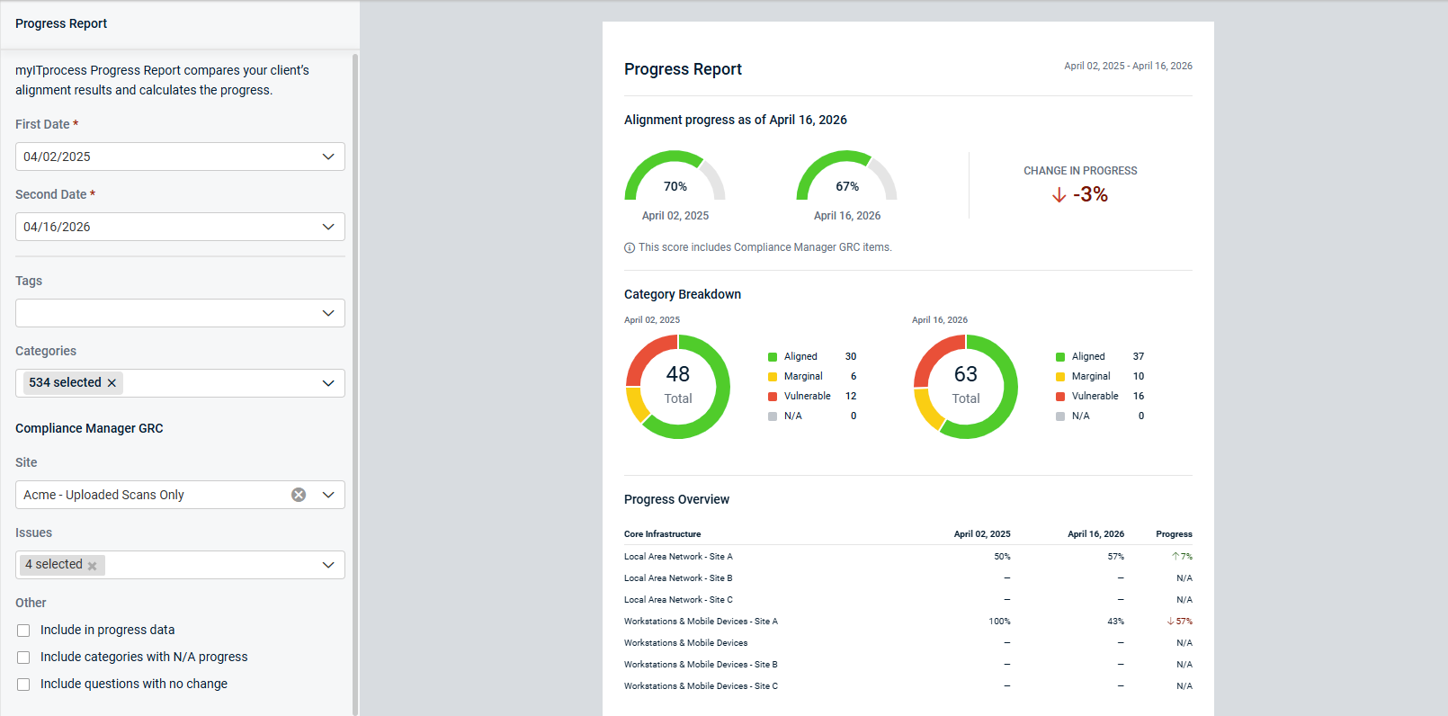Click the sidebar vertical scrollbar
The width and height of the screenshot is (1448, 716).
pyautogui.click(x=355, y=384)
